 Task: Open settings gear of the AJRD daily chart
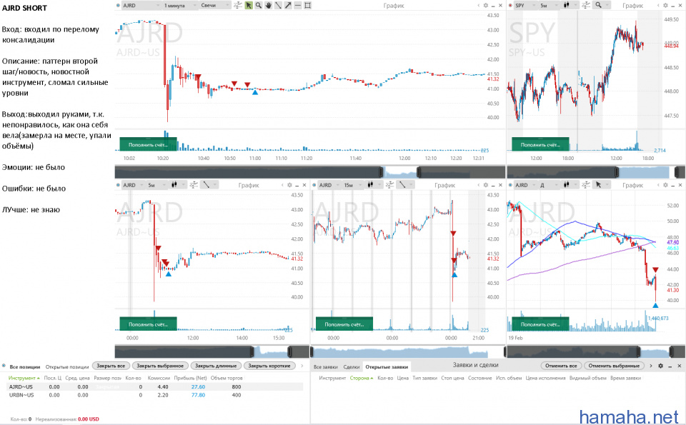point(665,185)
